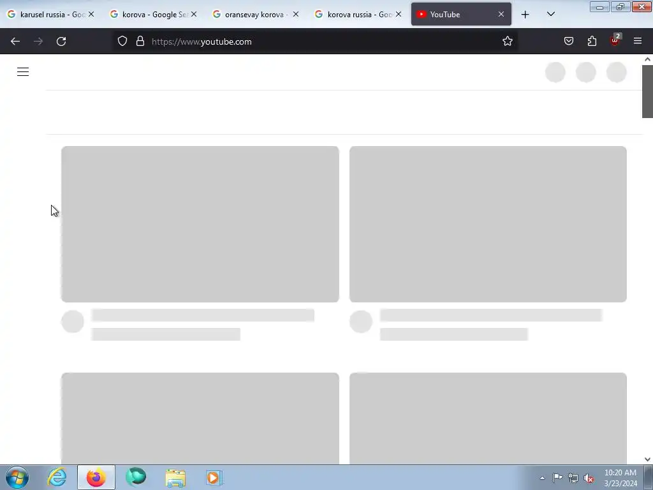Screen dimensions: 653x490
Task: Show hidden system tray icons
Action: coord(542,478)
